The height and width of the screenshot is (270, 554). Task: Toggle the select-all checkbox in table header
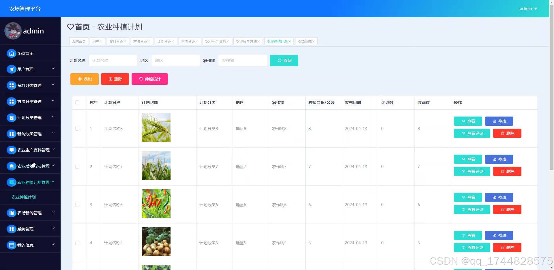[77, 102]
